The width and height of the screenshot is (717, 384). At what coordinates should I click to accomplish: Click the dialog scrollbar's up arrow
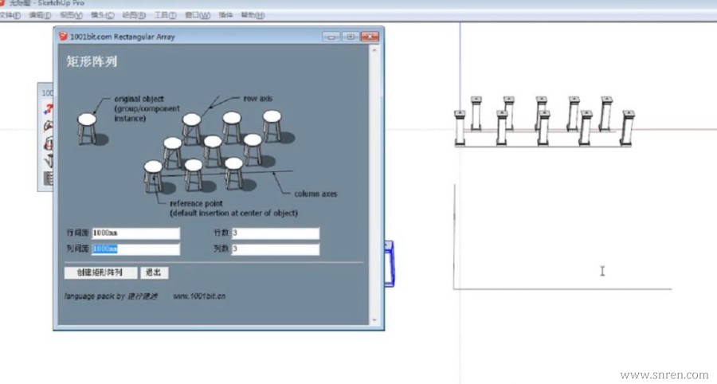[374, 50]
